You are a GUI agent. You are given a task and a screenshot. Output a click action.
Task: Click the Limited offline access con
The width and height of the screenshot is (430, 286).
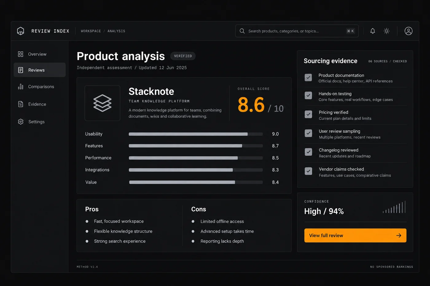(222, 221)
